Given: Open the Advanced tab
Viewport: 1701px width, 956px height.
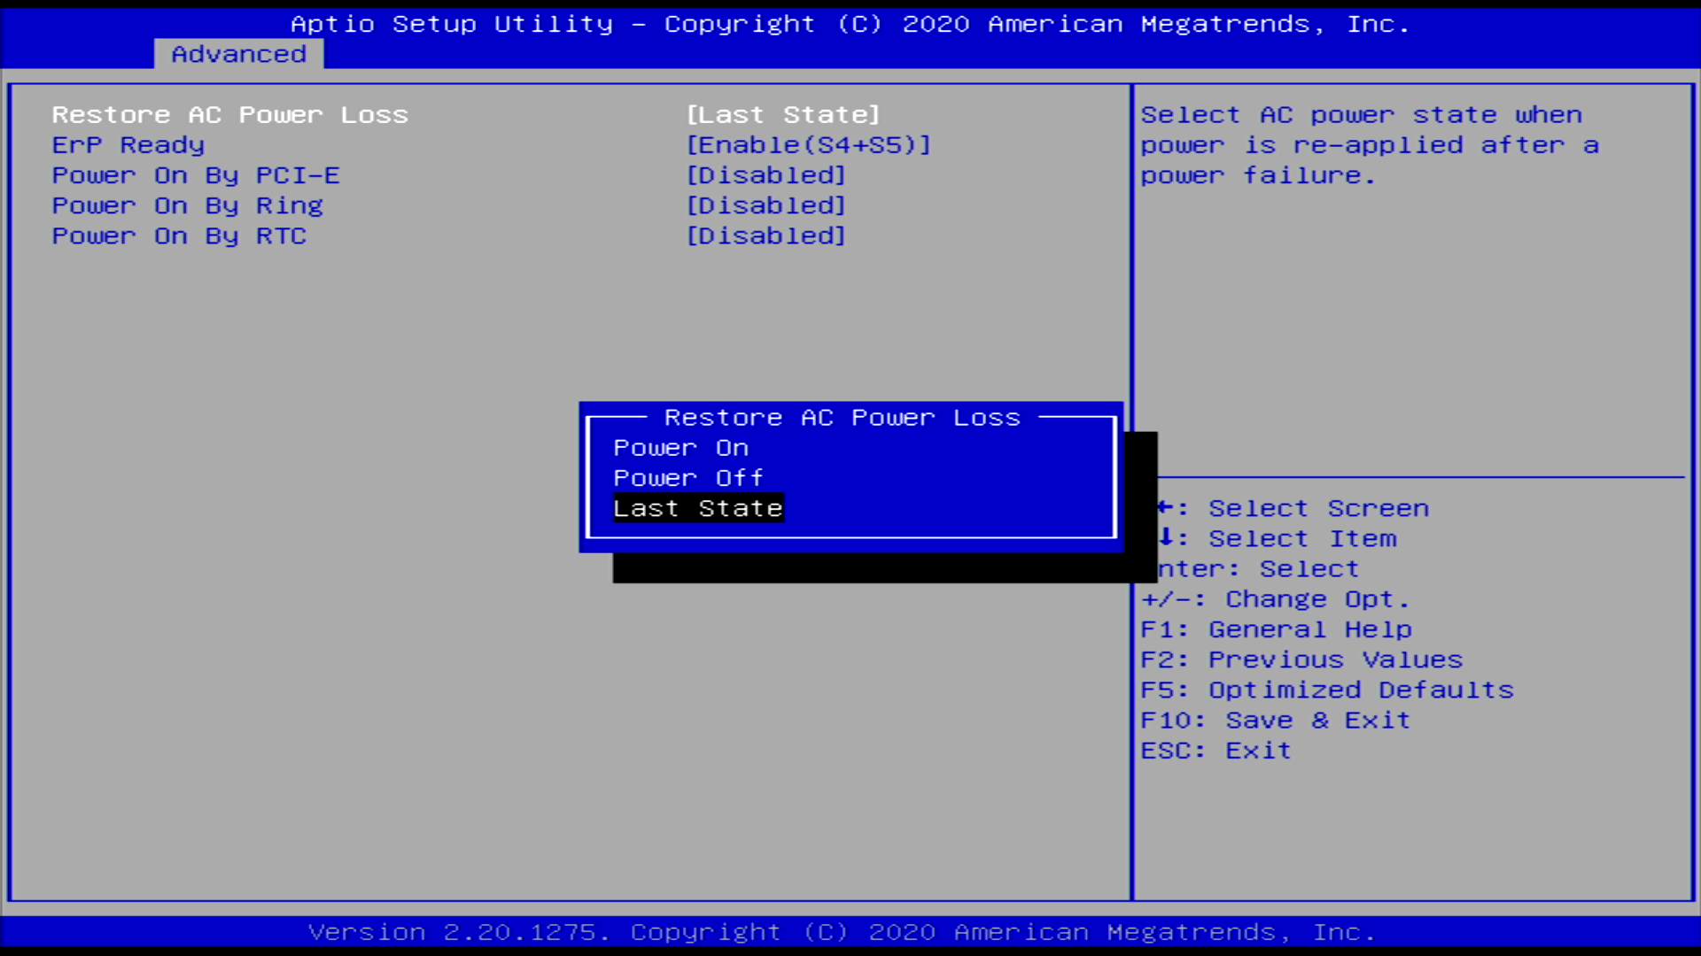Looking at the screenshot, I should [238, 54].
